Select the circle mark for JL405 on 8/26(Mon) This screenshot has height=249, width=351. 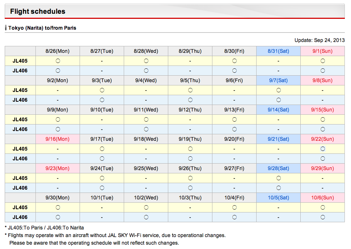tap(58, 61)
